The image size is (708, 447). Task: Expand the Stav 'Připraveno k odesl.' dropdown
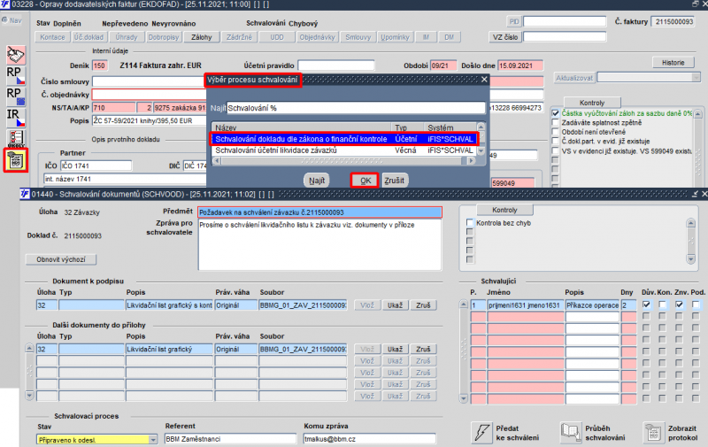[153, 439]
